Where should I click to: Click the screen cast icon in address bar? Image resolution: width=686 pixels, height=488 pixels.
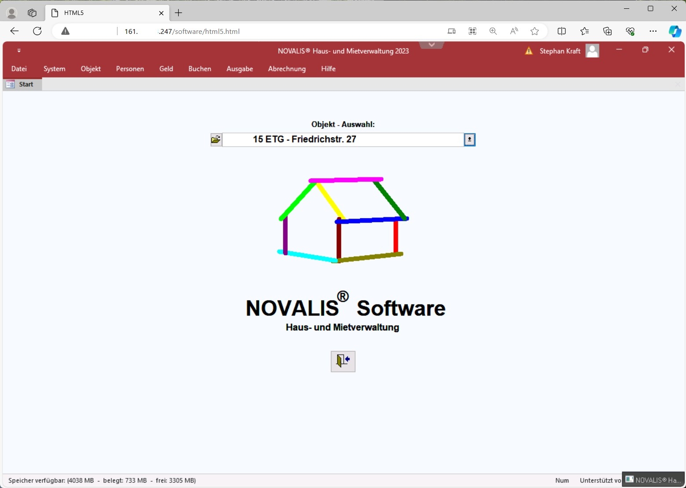pos(451,31)
